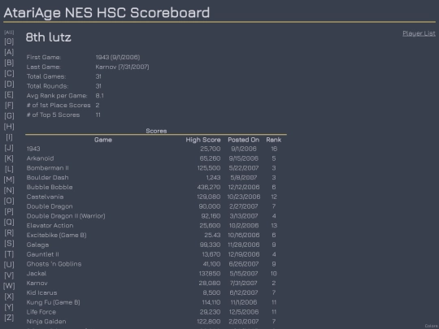
Task: Open the Player List link
Action: click(419, 33)
